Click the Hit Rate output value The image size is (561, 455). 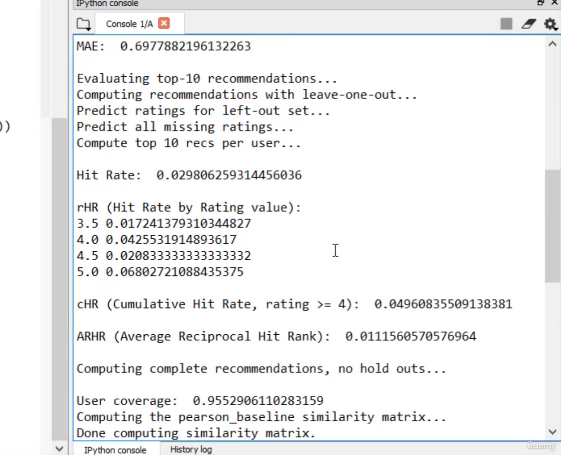click(229, 175)
